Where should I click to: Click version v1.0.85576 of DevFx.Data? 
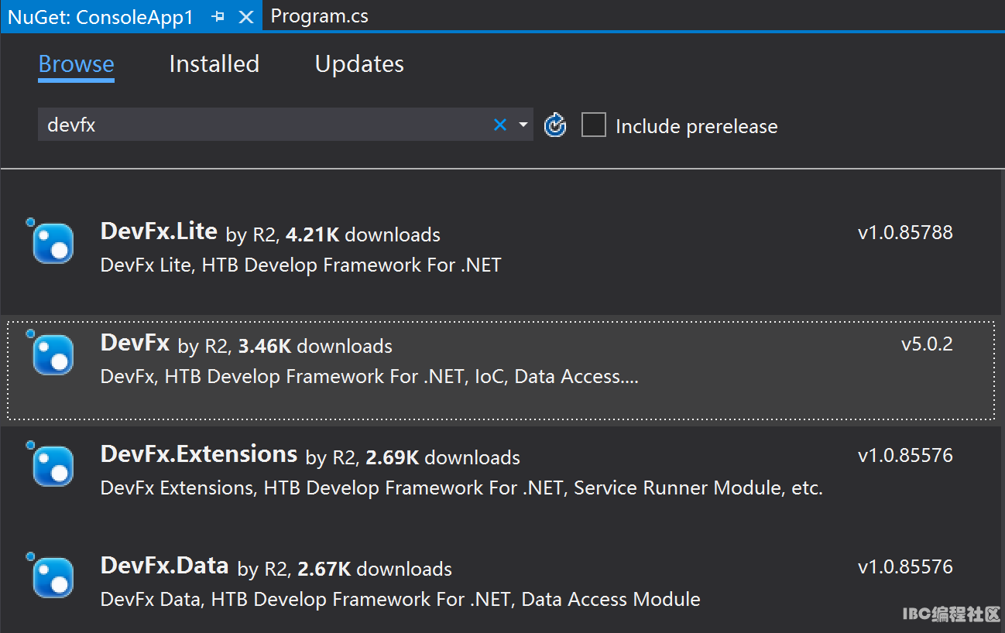[905, 567]
